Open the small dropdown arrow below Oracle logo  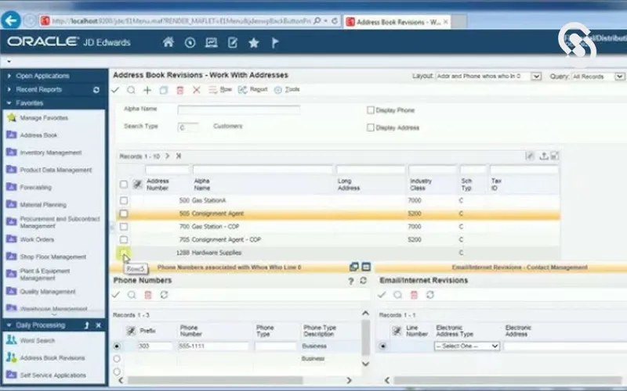click(x=9, y=62)
